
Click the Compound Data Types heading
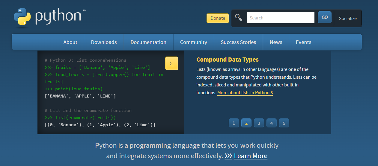point(228,60)
